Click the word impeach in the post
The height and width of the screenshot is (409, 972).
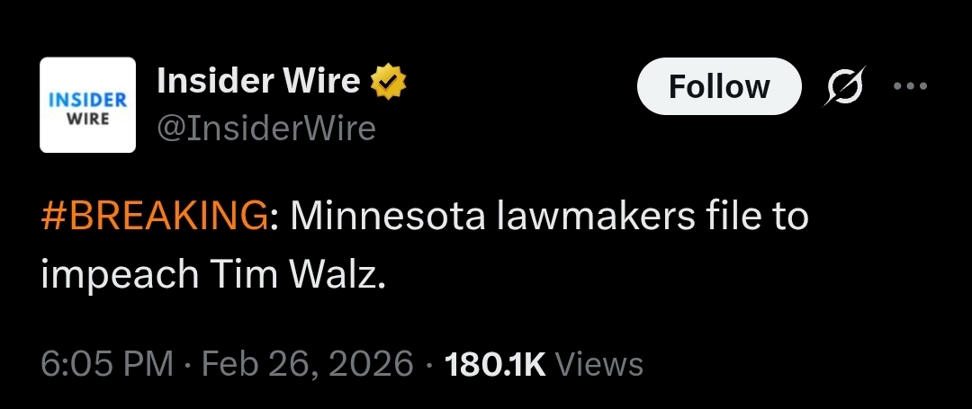[x=120, y=277]
